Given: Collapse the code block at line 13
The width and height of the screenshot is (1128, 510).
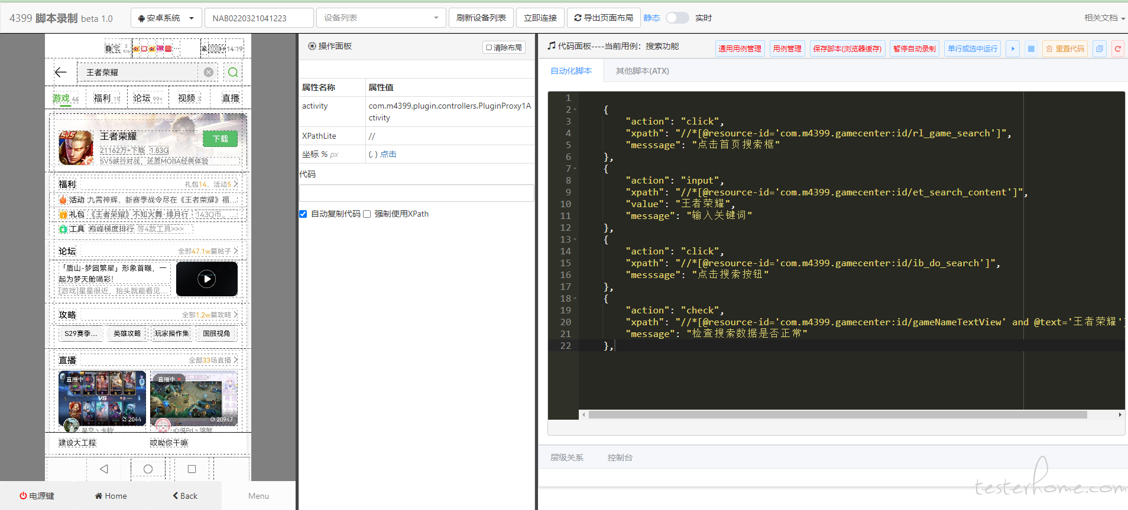Looking at the screenshot, I should 575,240.
